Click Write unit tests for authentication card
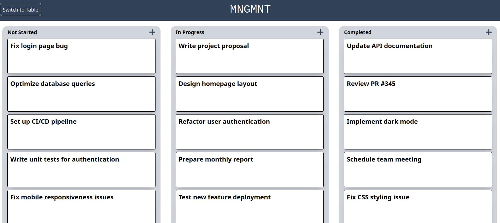 [x=81, y=170]
